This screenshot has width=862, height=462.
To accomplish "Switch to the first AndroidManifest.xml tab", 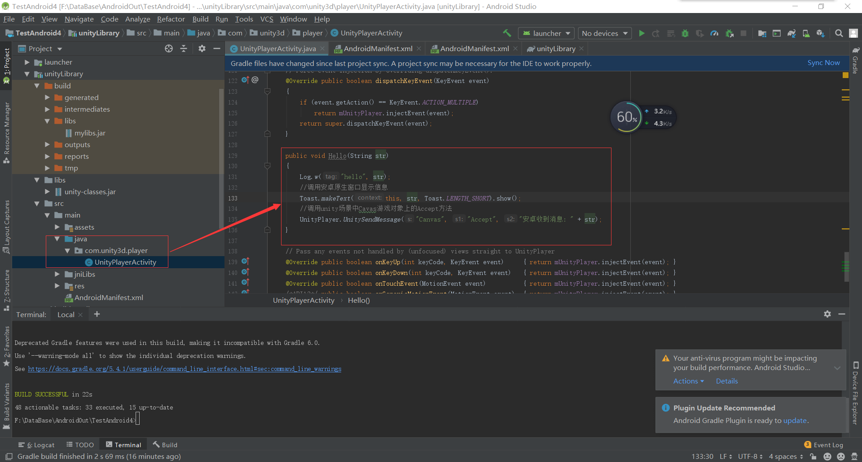I will click(378, 48).
